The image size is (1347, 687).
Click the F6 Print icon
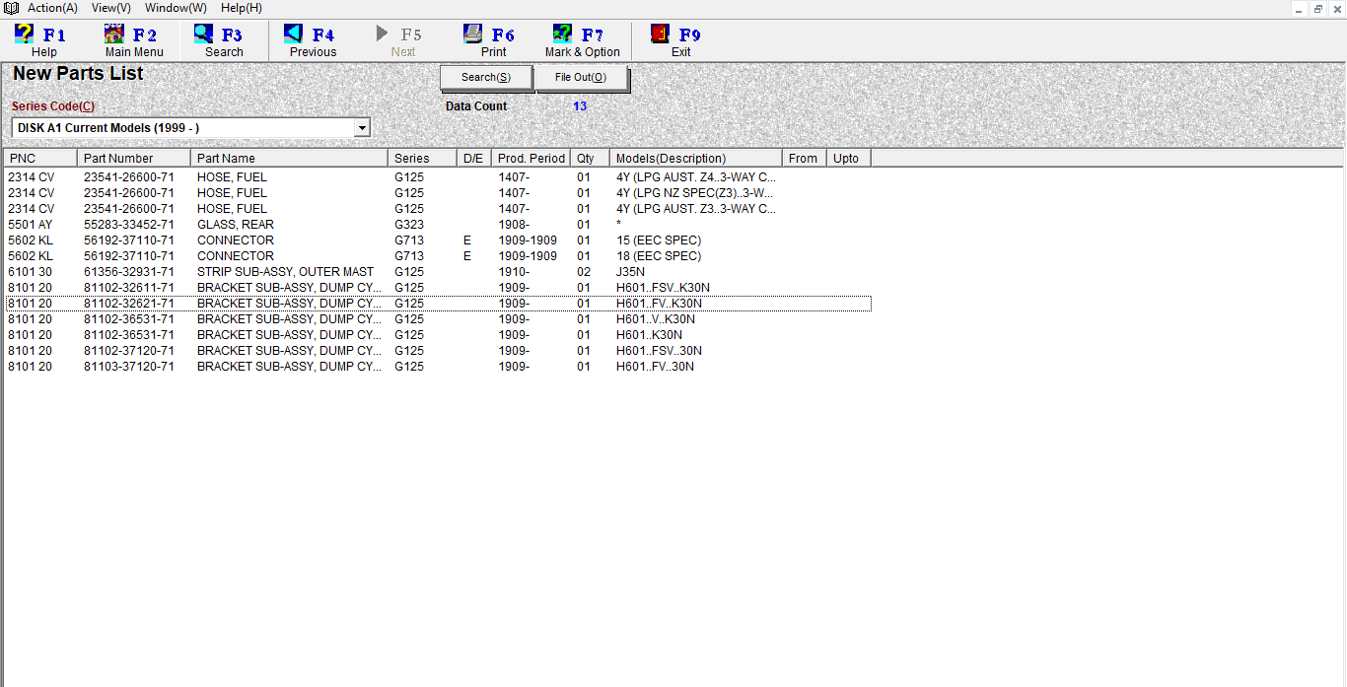pos(473,34)
